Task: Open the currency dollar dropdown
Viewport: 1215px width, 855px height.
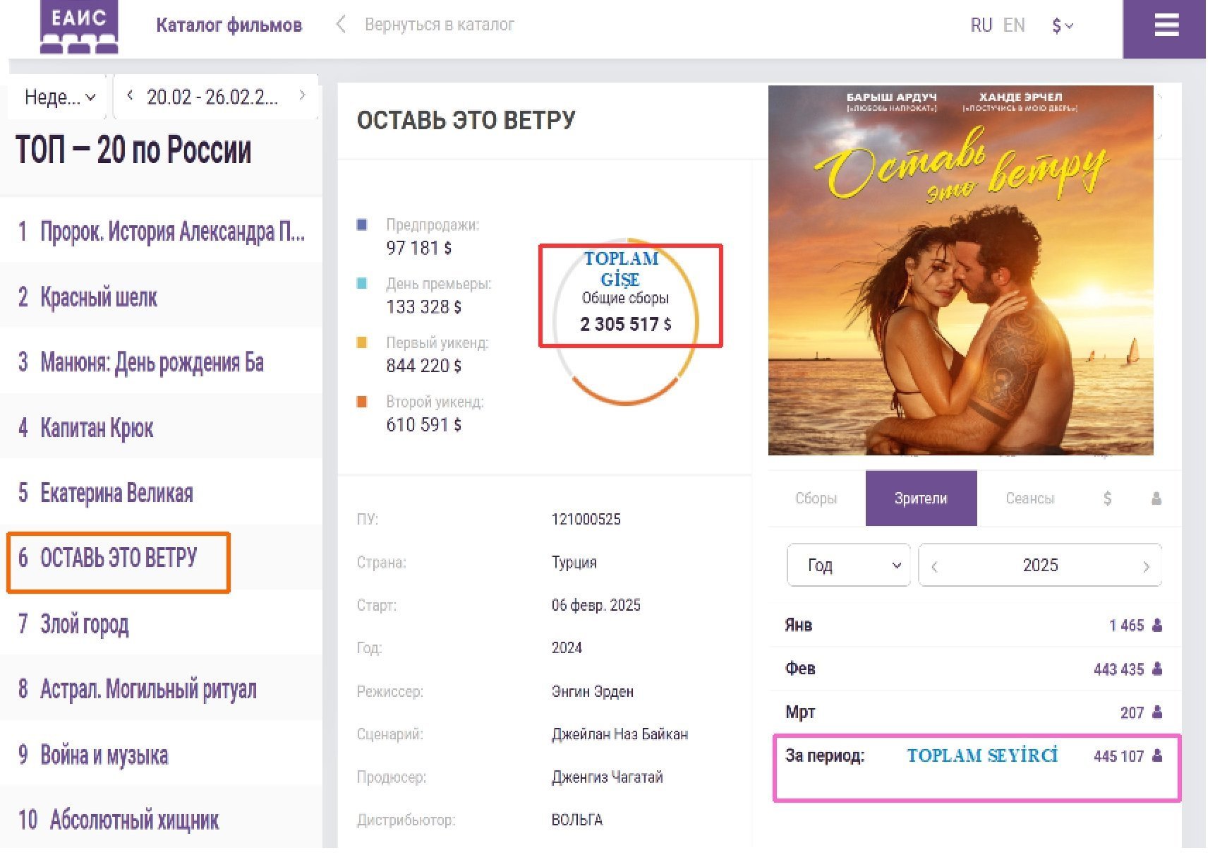Action: point(1062,25)
